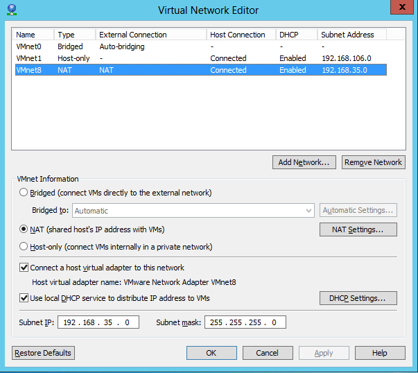Click into the Subnet IP field
Viewport: 418px width, 373px height.
tap(100, 322)
